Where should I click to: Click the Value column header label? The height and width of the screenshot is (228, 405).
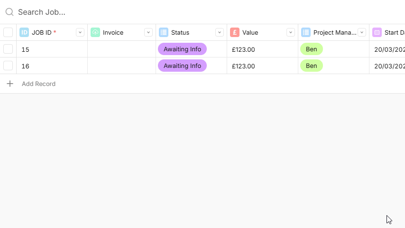point(250,32)
